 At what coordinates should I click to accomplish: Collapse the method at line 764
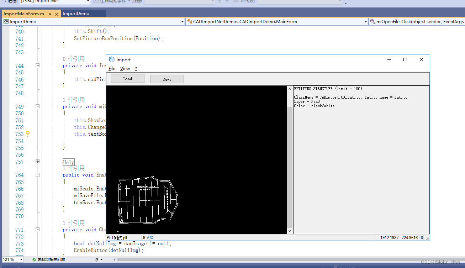tap(37, 175)
